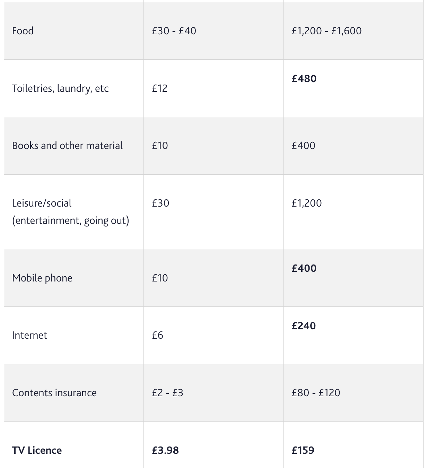This screenshot has height=468, width=427.
Task: Click the £1,200 - £1,600 food total
Action: click(326, 31)
